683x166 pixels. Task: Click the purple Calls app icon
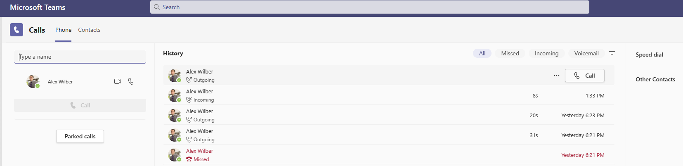(17, 30)
